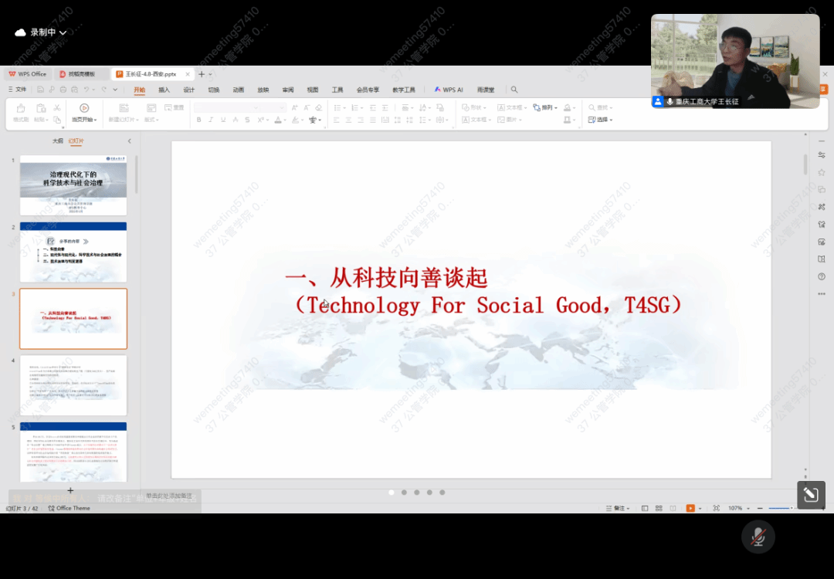Open the 插入 ribbon tab
This screenshot has height=579, width=834.
pyautogui.click(x=164, y=90)
